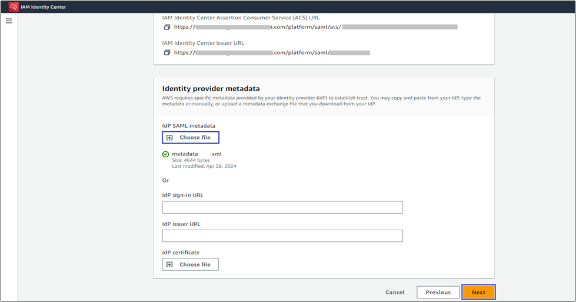Go back with the Previous button
The width and height of the screenshot is (576, 302).
point(438,293)
